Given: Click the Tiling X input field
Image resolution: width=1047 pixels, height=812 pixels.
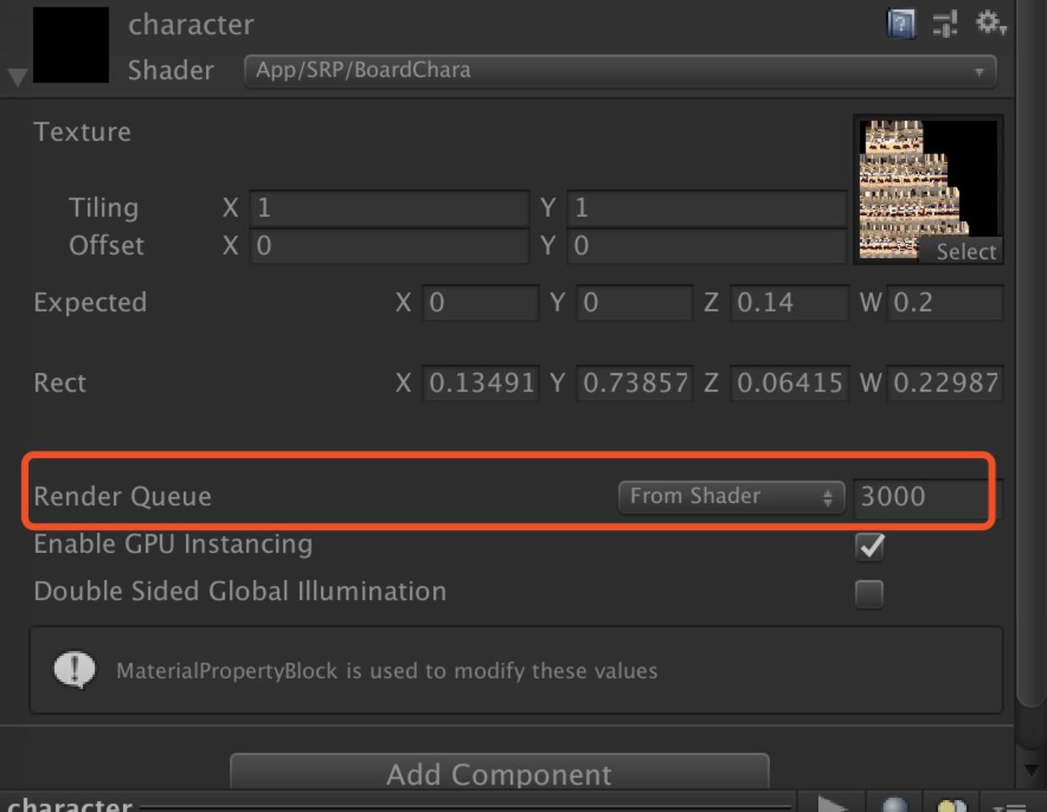Looking at the screenshot, I should pos(389,208).
